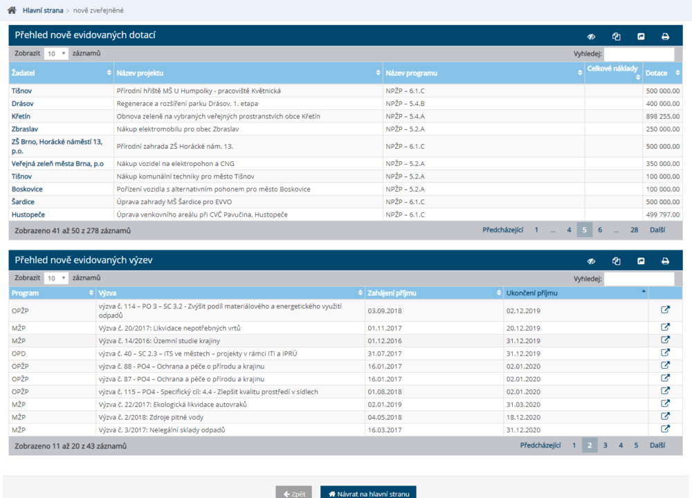
Task: Click the Návrat na hlavní stranu button
Action: click(368, 494)
